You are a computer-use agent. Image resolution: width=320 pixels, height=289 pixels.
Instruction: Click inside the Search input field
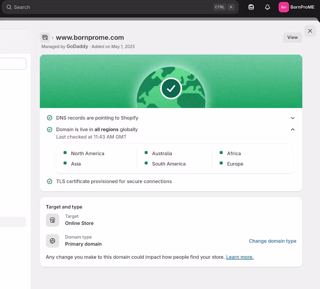(x=87, y=7)
